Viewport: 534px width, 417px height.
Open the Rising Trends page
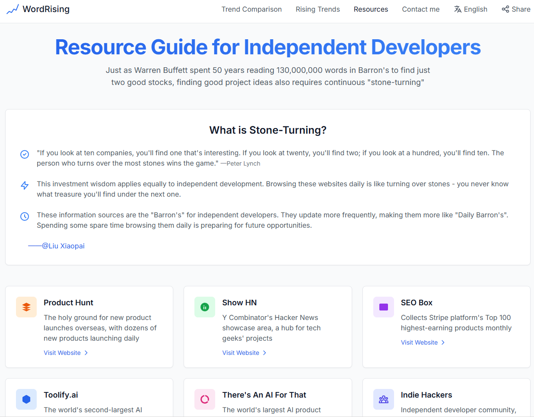318,9
